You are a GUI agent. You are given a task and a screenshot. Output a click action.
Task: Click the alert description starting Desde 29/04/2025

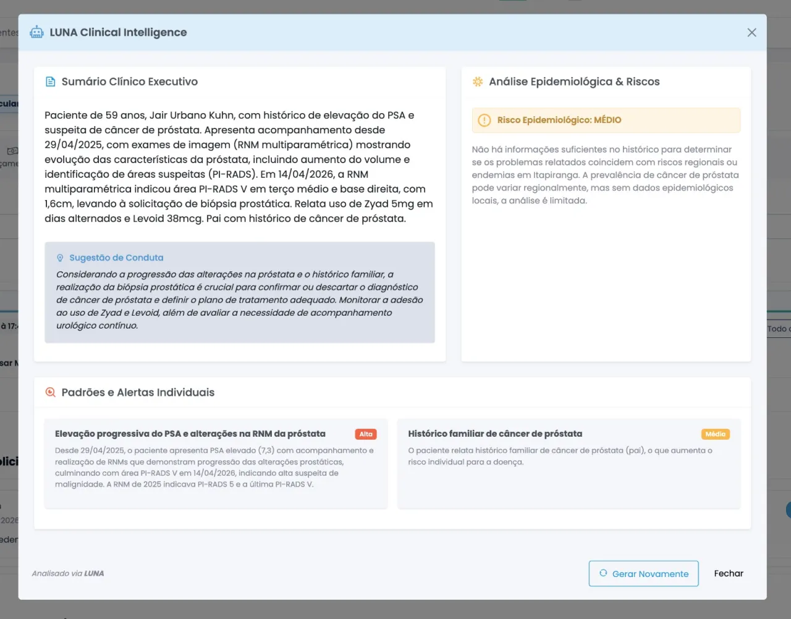(x=214, y=468)
